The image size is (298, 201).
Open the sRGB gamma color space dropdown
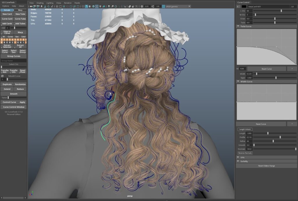tap(189, 6)
